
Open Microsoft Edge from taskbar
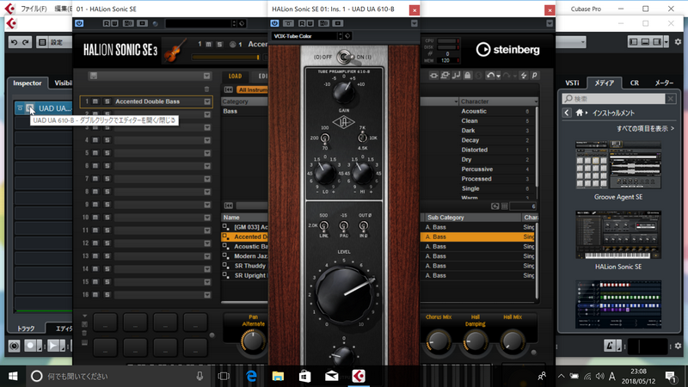point(251,376)
